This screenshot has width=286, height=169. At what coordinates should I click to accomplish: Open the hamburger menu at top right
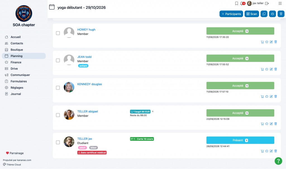tap(280, 3)
